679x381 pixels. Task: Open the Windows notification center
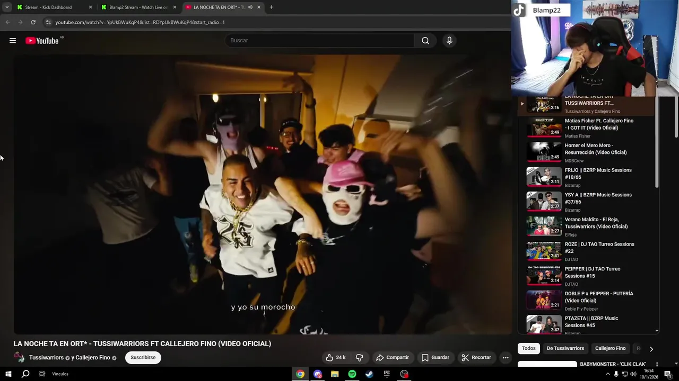tap(668, 374)
